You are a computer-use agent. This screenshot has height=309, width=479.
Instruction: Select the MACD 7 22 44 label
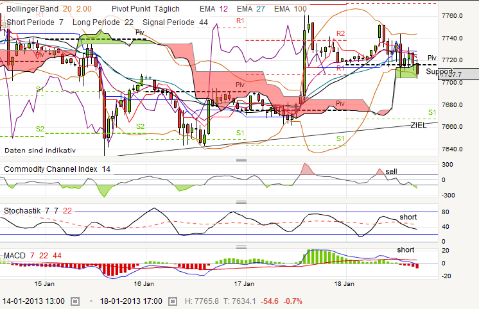[33, 256]
